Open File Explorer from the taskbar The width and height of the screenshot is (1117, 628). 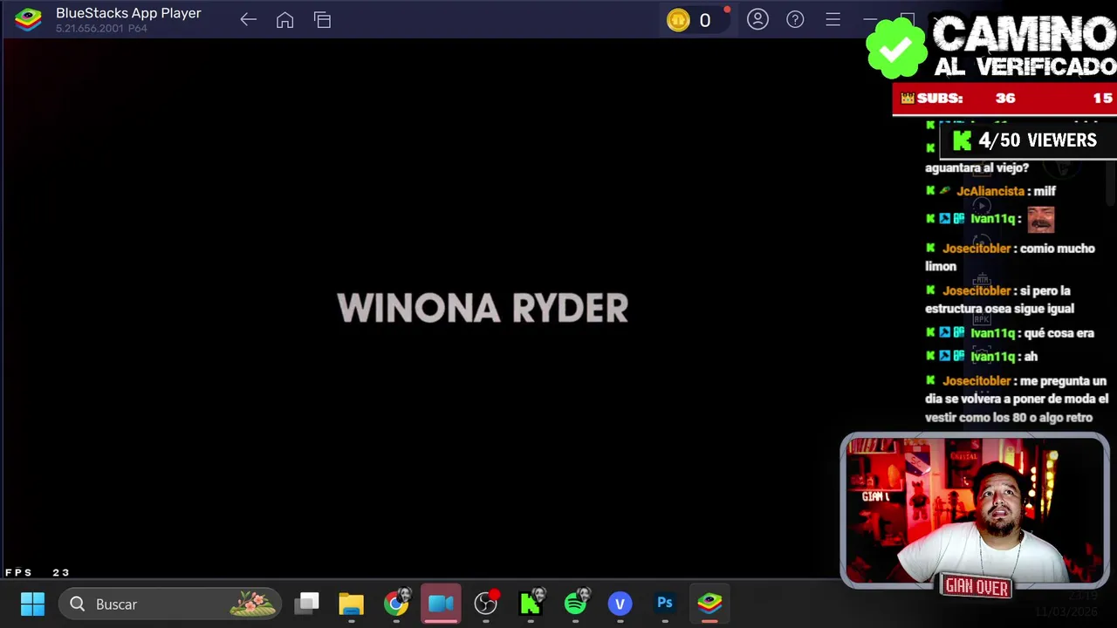coord(352,604)
